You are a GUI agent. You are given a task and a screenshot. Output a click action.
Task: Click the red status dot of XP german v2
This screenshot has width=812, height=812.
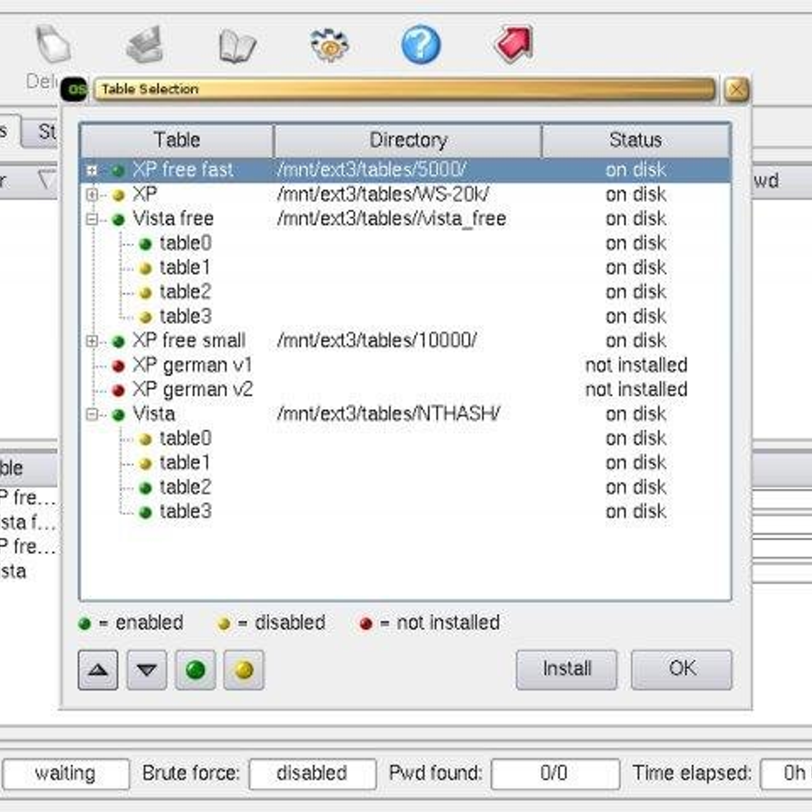(118, 390)
